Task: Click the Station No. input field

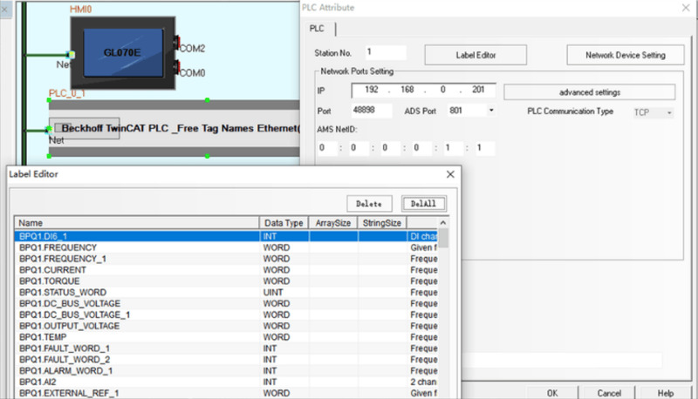Action: 386,52
